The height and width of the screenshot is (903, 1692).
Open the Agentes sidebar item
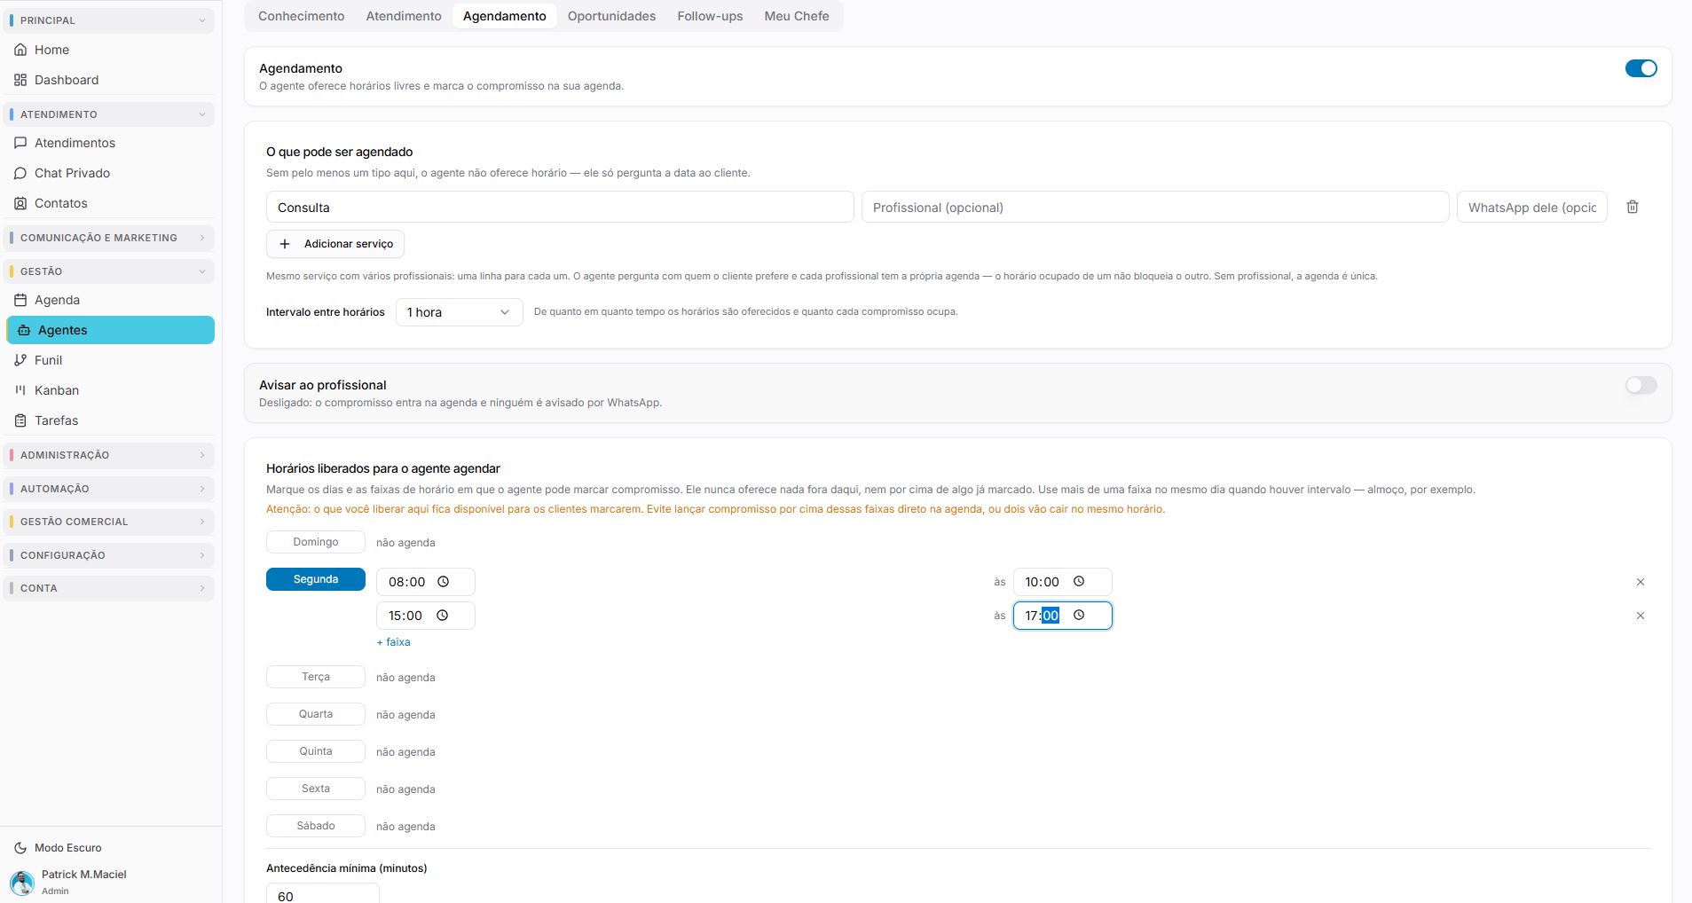pyautogui.click(x=110, y=330)
